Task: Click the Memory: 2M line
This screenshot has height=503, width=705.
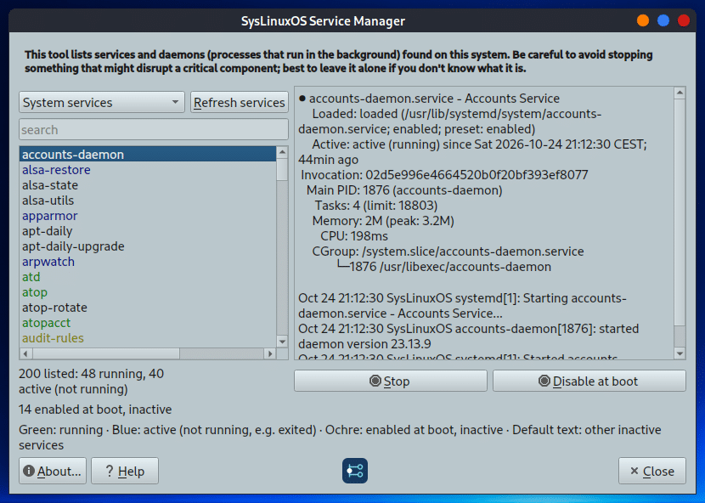Action: pos(383,221)
